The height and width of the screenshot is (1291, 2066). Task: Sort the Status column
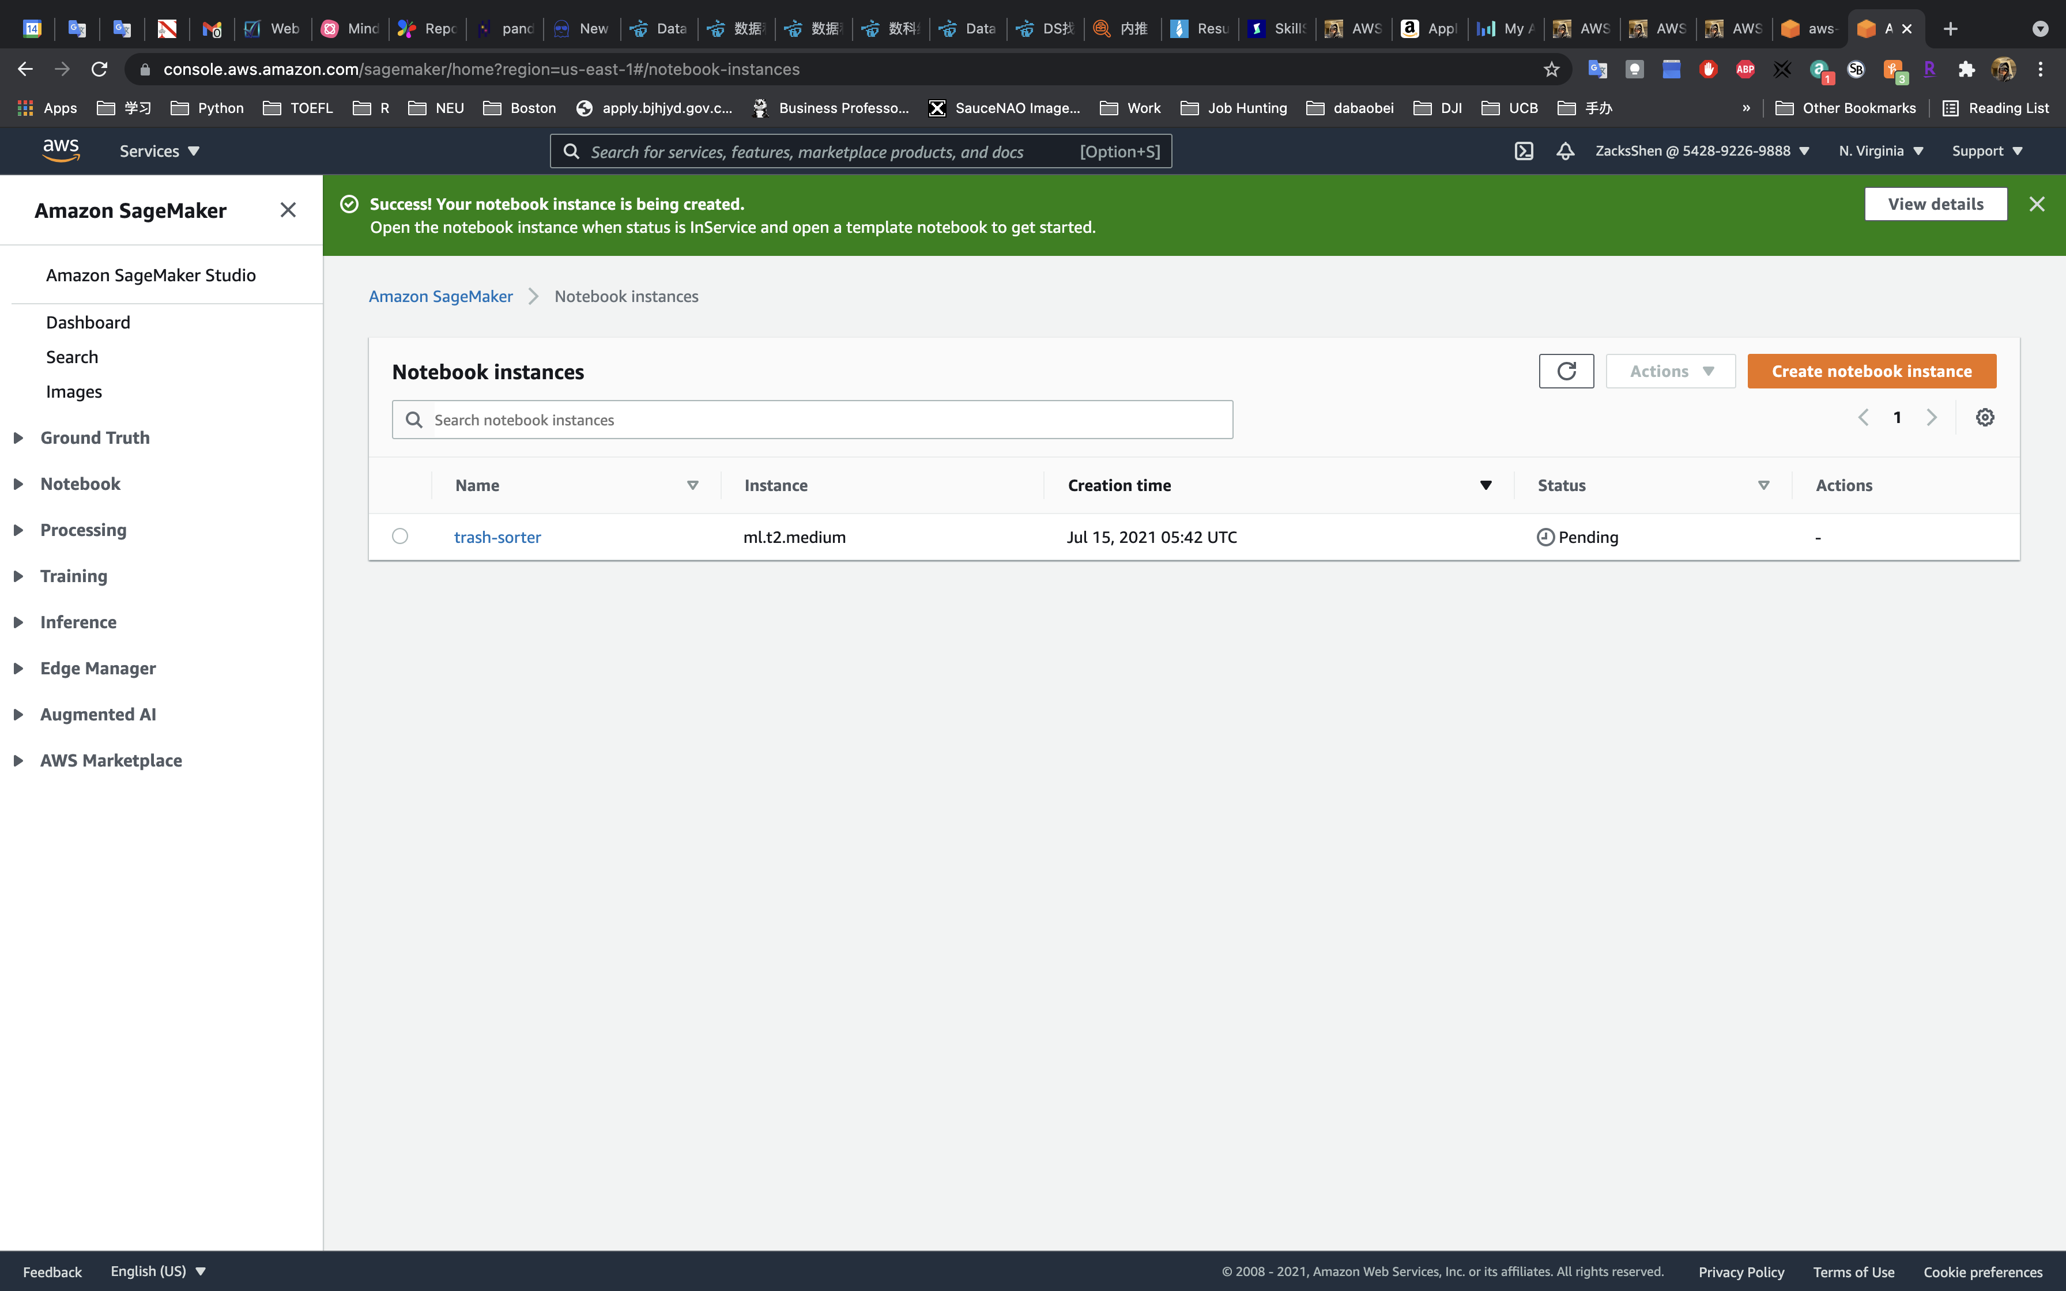pos(1764,485)
